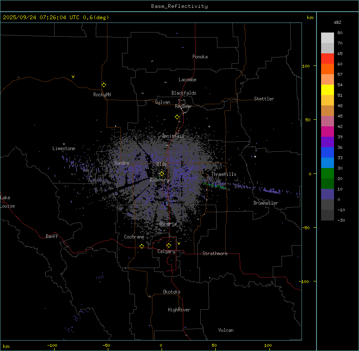Screen dimensions: 359x351
Task: Select the yellow 51-54 dBZ legend swatch
Action: click(x=327, y=90)
